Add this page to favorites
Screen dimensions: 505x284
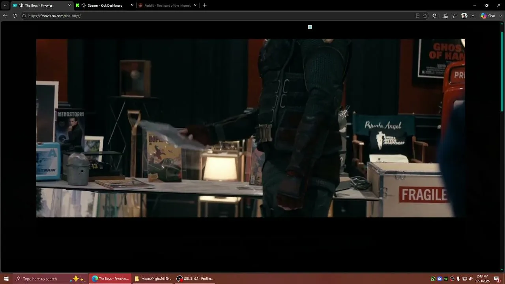[x=425, y=16]
